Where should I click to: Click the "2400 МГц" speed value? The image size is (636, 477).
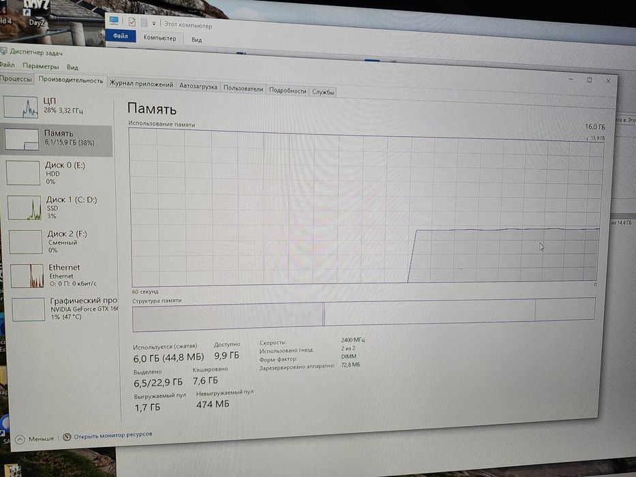[x=352, y=339]
